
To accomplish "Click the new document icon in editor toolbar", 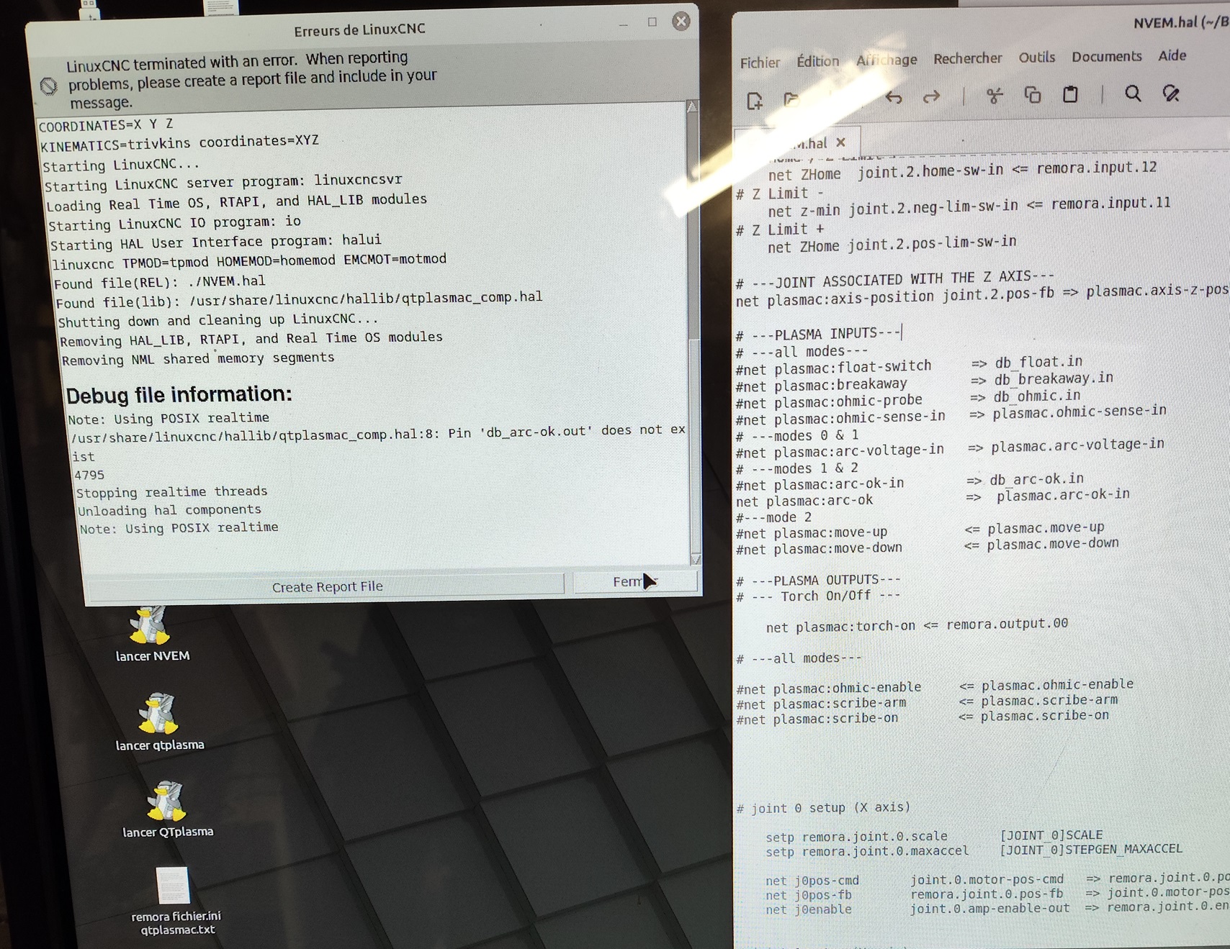I will 755,101.
